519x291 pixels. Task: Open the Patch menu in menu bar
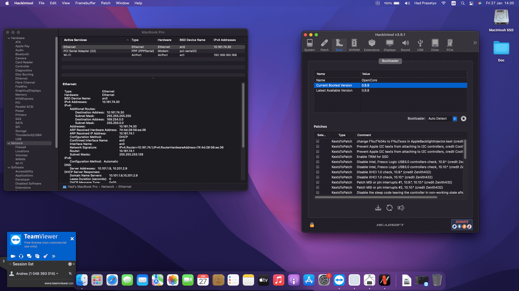105,3
